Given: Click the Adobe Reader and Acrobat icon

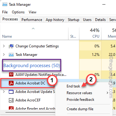Looking at the screenshot, I should coord(11,108).
